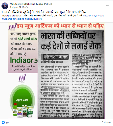Click the Mi logo above Agro Care
Image resolution: width=113 pixels, height=126 pixels.
pos(22,78)
